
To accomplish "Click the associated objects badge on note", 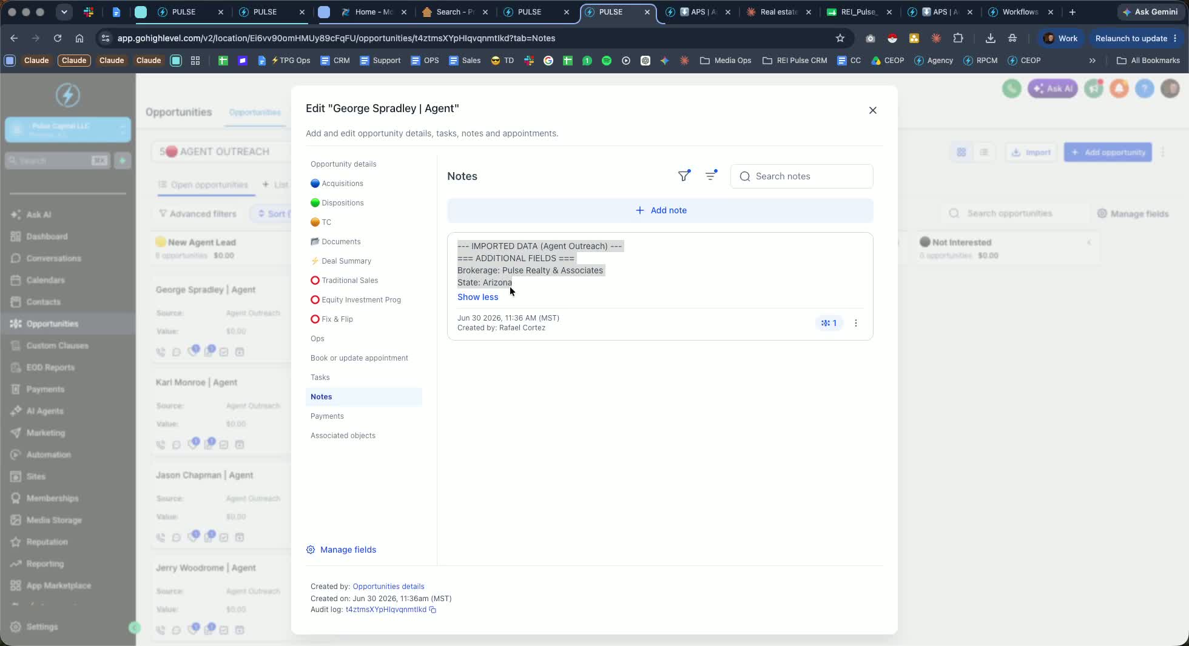I will pos(829,323).
